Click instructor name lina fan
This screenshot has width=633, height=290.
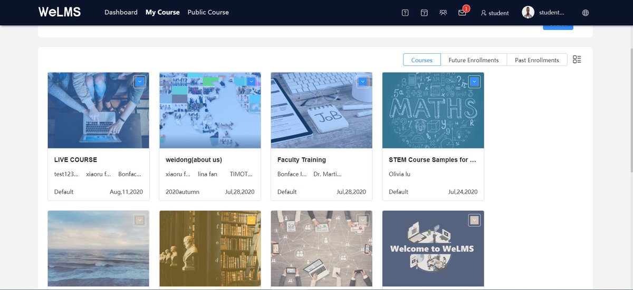(x=207, y=174)
